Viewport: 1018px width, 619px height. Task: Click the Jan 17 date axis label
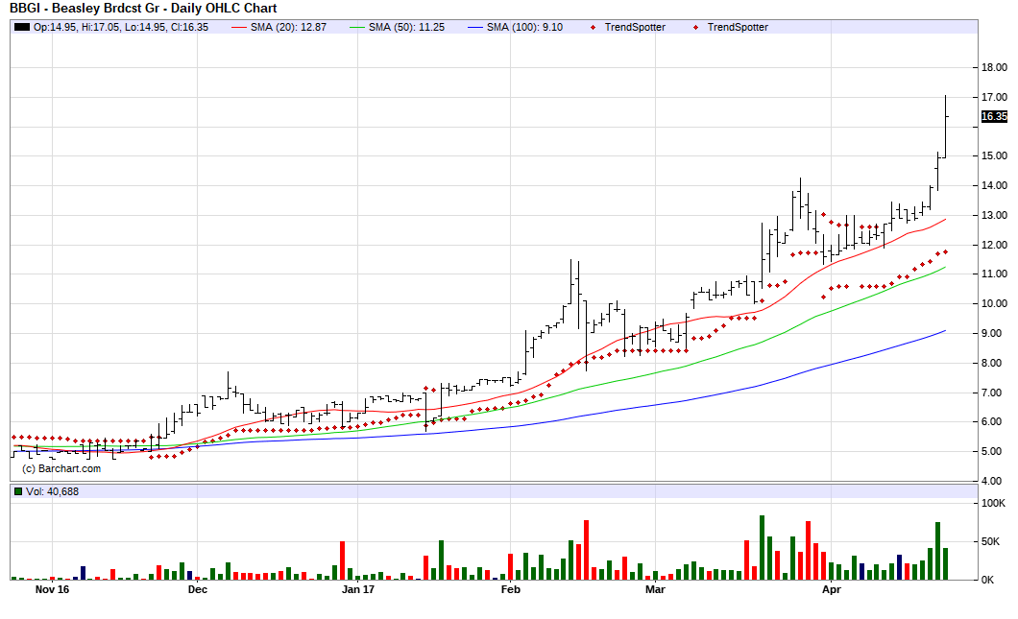(x=358, y=590)
